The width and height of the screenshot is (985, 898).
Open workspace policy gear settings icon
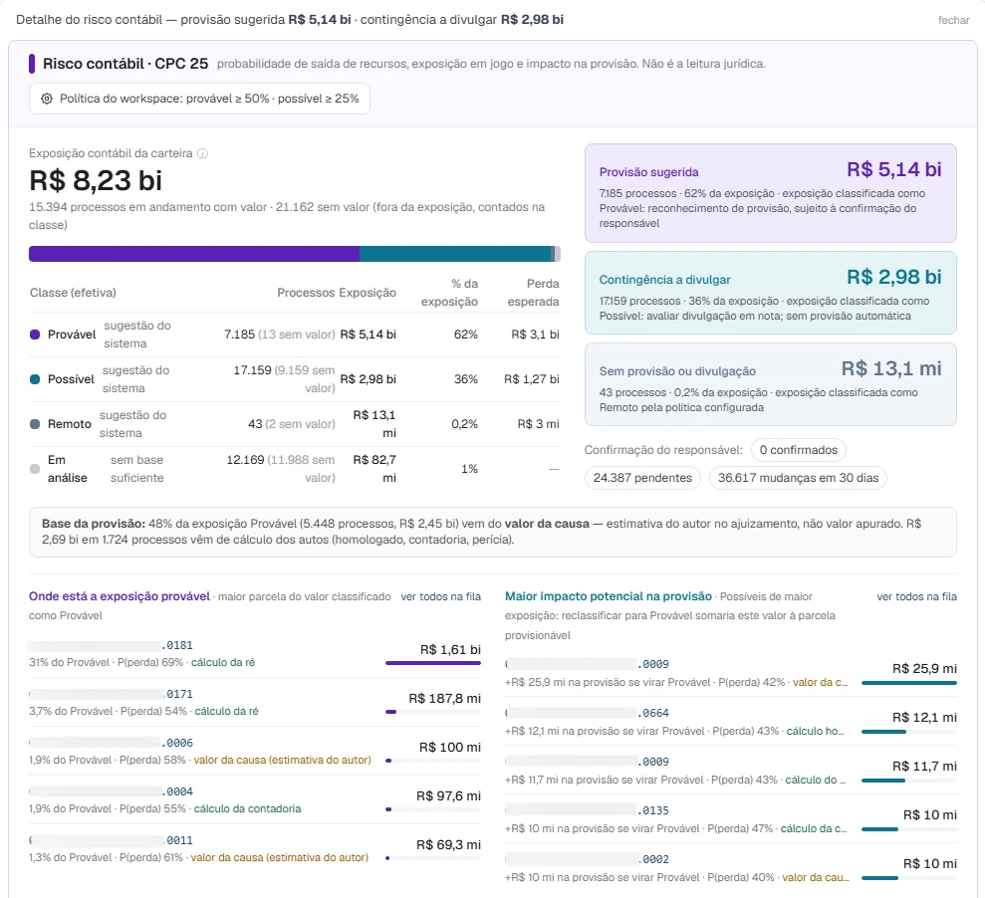tap(47, 99)
